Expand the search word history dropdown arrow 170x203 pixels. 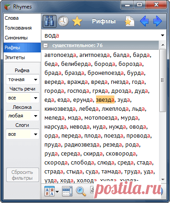[x=162, y=35]
